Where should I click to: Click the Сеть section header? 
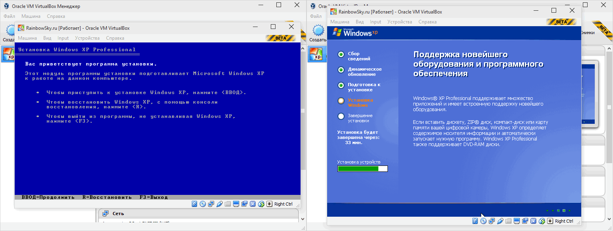click(x=199, y=214)
